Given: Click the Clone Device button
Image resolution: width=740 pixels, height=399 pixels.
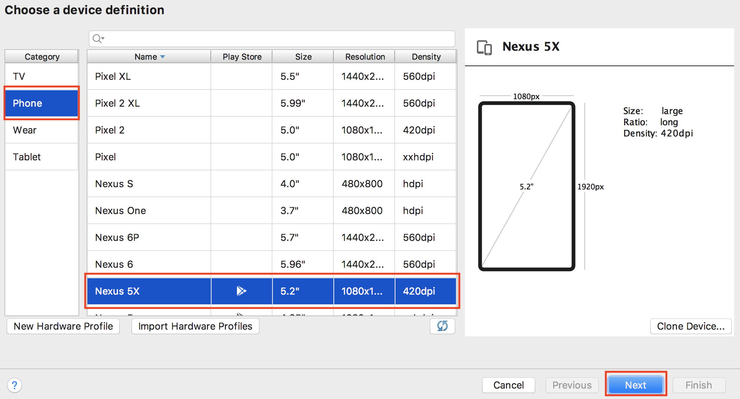Looking at the screenshot, I should coord(691,326).
